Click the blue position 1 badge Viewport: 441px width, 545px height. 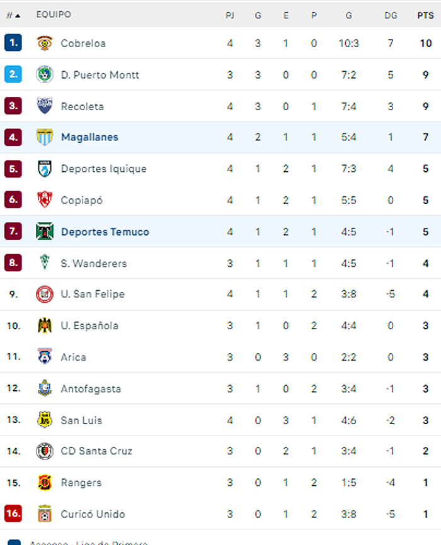(x=13, y=43)
